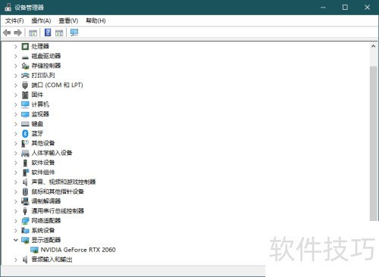Select the 软件组件 row text
Image resolution: width=379 pixels, height=277 pixels.
(43, 173)
